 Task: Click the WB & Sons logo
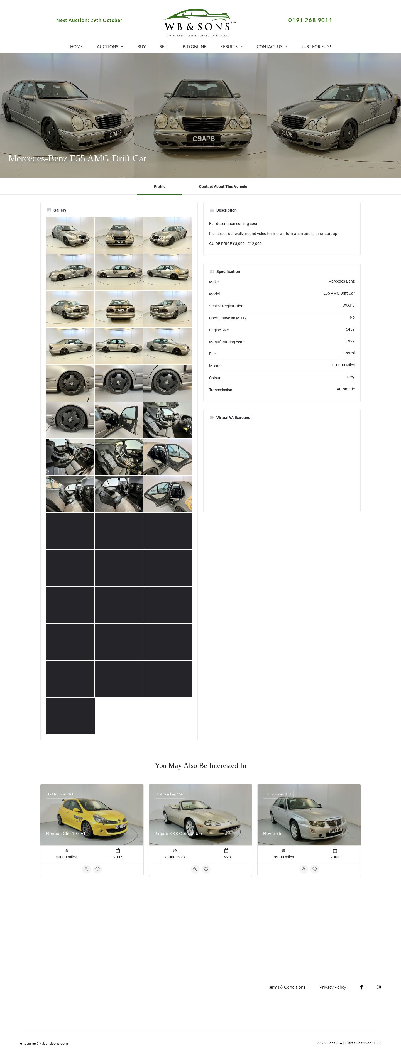coord(200,23)
